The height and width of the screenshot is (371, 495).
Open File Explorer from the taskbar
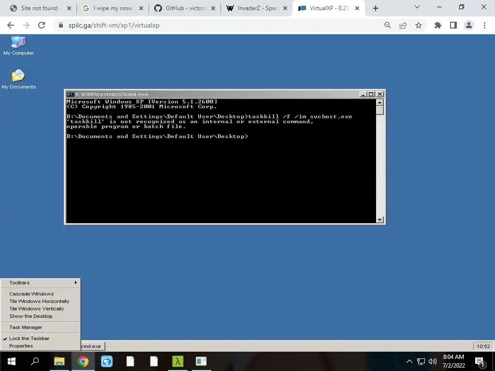tap(59, 361)
